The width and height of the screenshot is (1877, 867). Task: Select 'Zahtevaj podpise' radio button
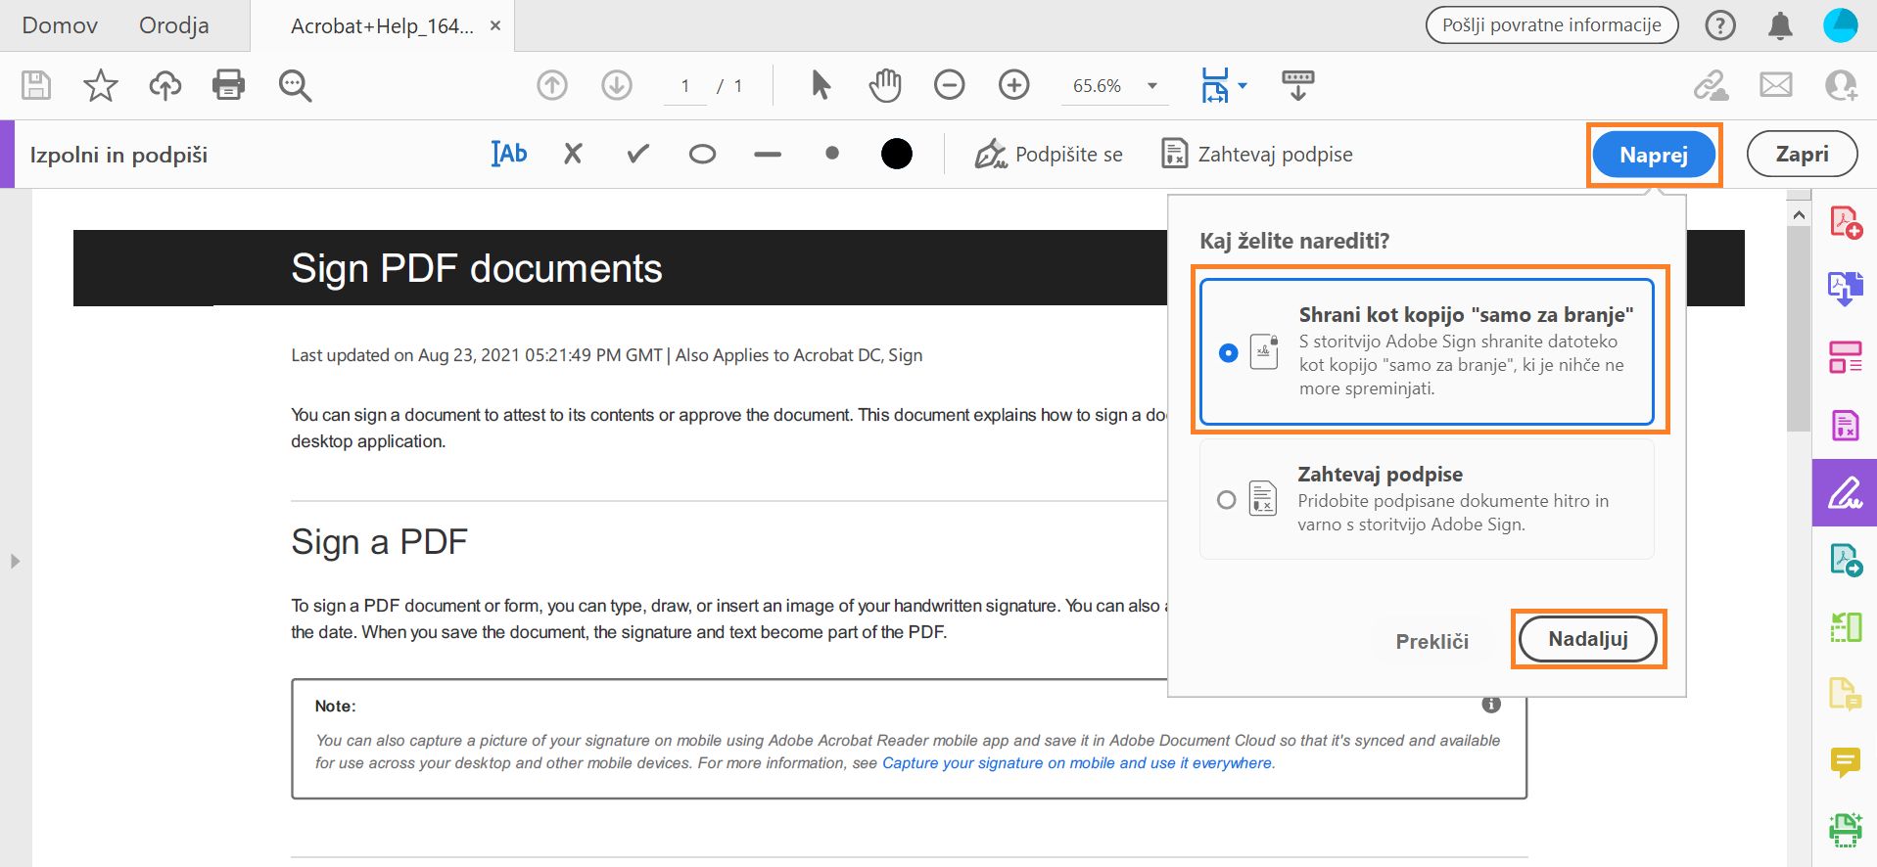point(1226,500)
